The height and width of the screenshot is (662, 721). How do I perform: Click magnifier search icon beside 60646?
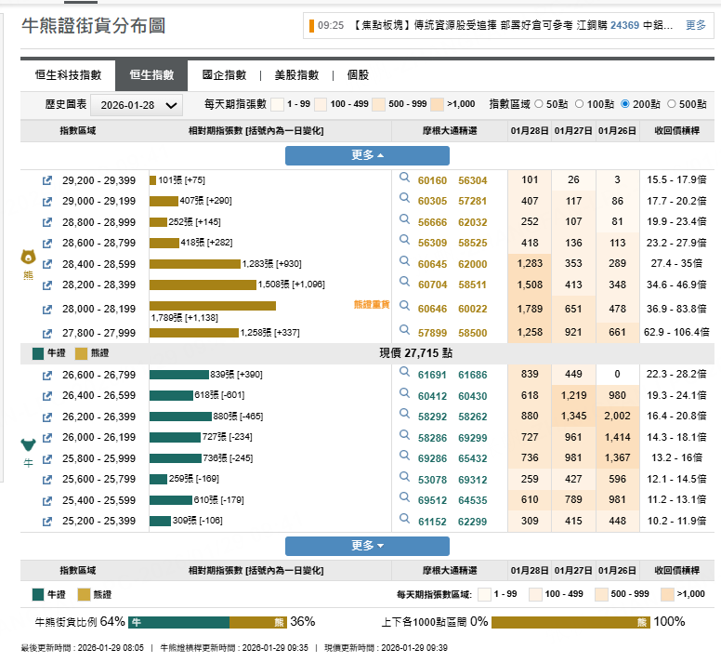(x=404, y=306)
